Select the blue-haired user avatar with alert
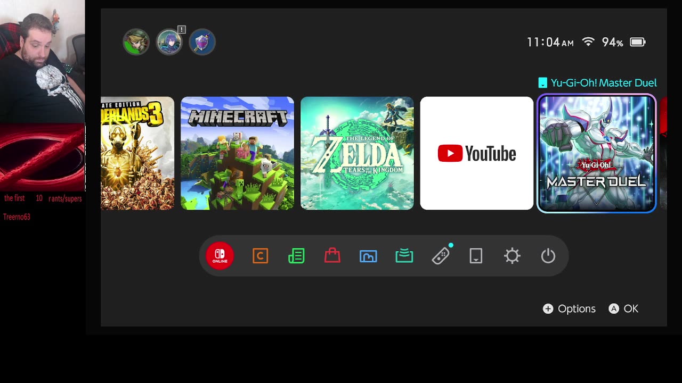Viewport: 682px width, 383px height. coord(169,41)
